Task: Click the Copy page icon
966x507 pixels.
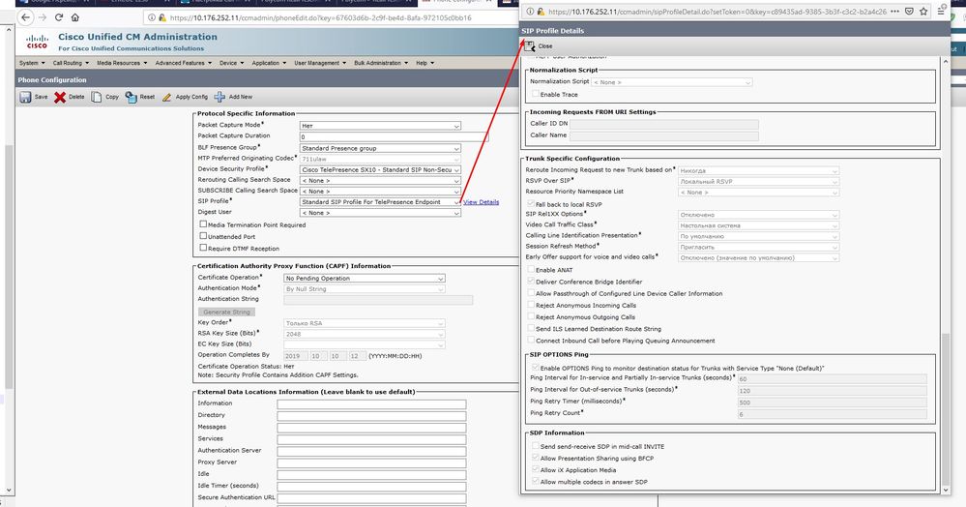Action: pos(96,98)
